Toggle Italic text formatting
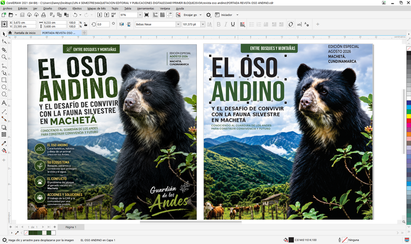The height and width of the screenshot is (244, 411). pos(226,24)
